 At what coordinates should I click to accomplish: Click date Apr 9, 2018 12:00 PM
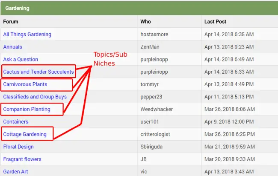229,122
